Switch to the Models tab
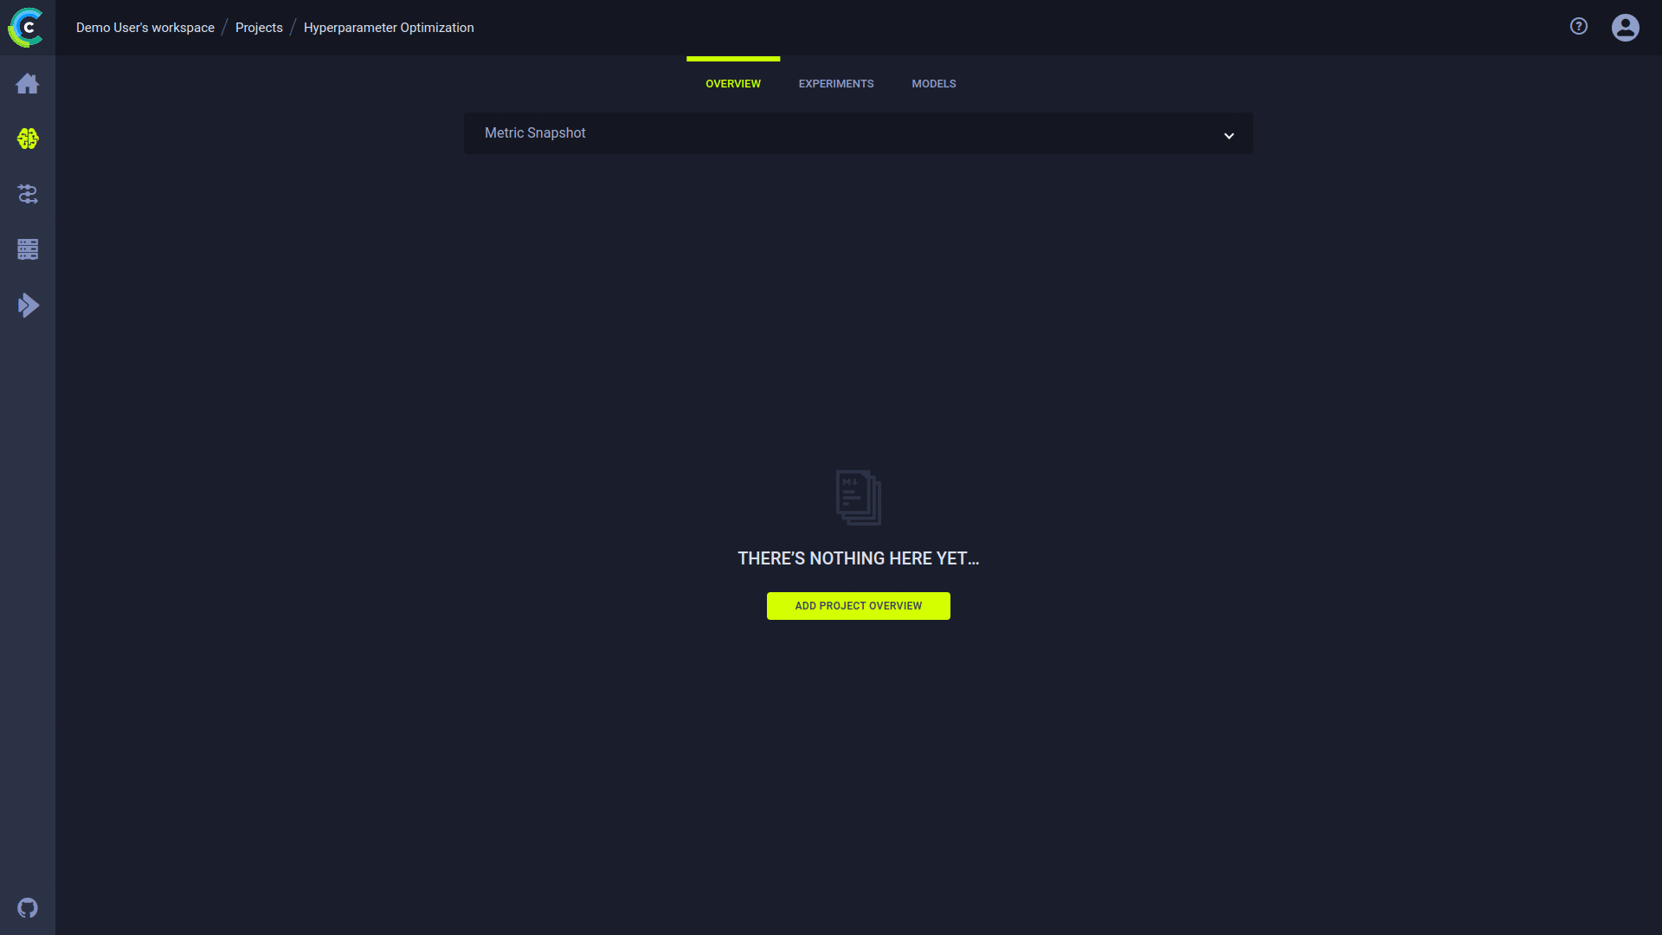The width and height of the screenshot is (1662, 935). [x=933, y=84]
